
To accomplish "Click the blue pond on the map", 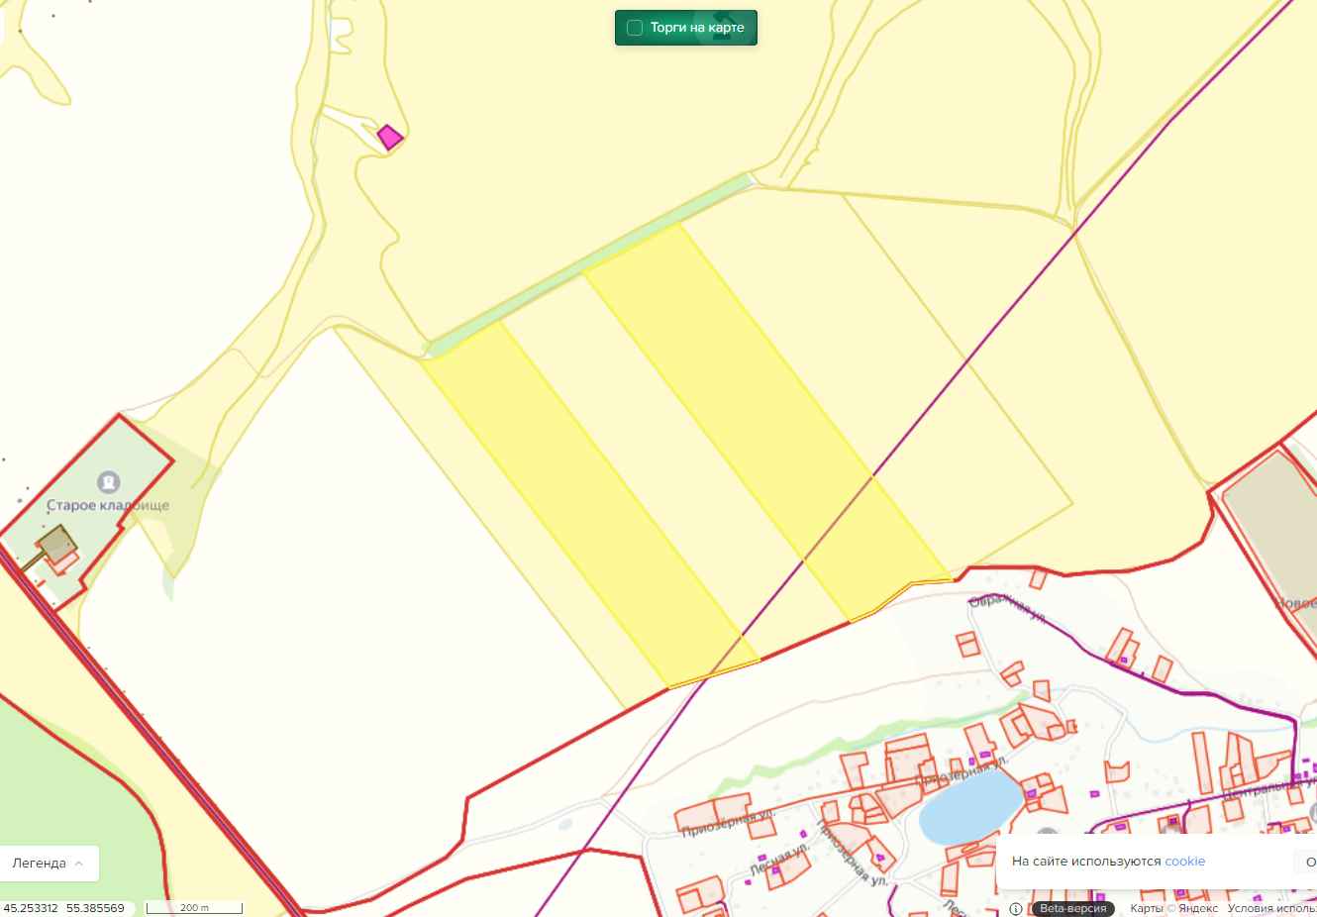I will pyautogui.click(x=970, y=806).
